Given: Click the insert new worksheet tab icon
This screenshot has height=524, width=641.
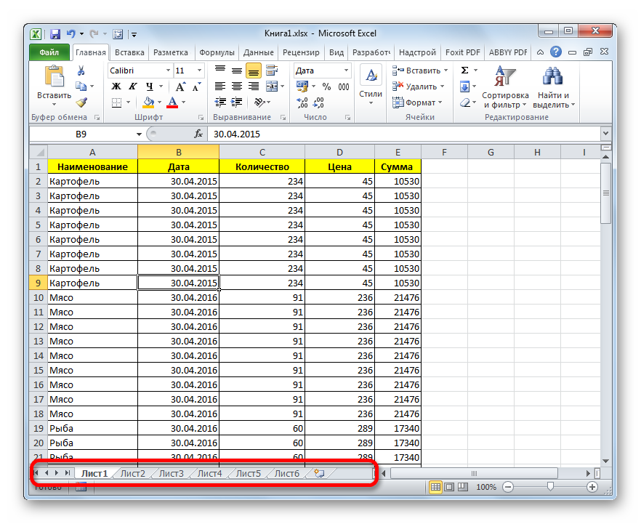Looking at the screenshot, I should pos(318,473).
